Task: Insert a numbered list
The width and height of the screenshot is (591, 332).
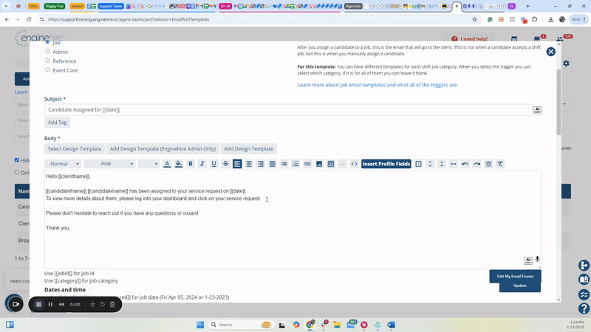Action: pyautogui.click(x=295, y=164)
